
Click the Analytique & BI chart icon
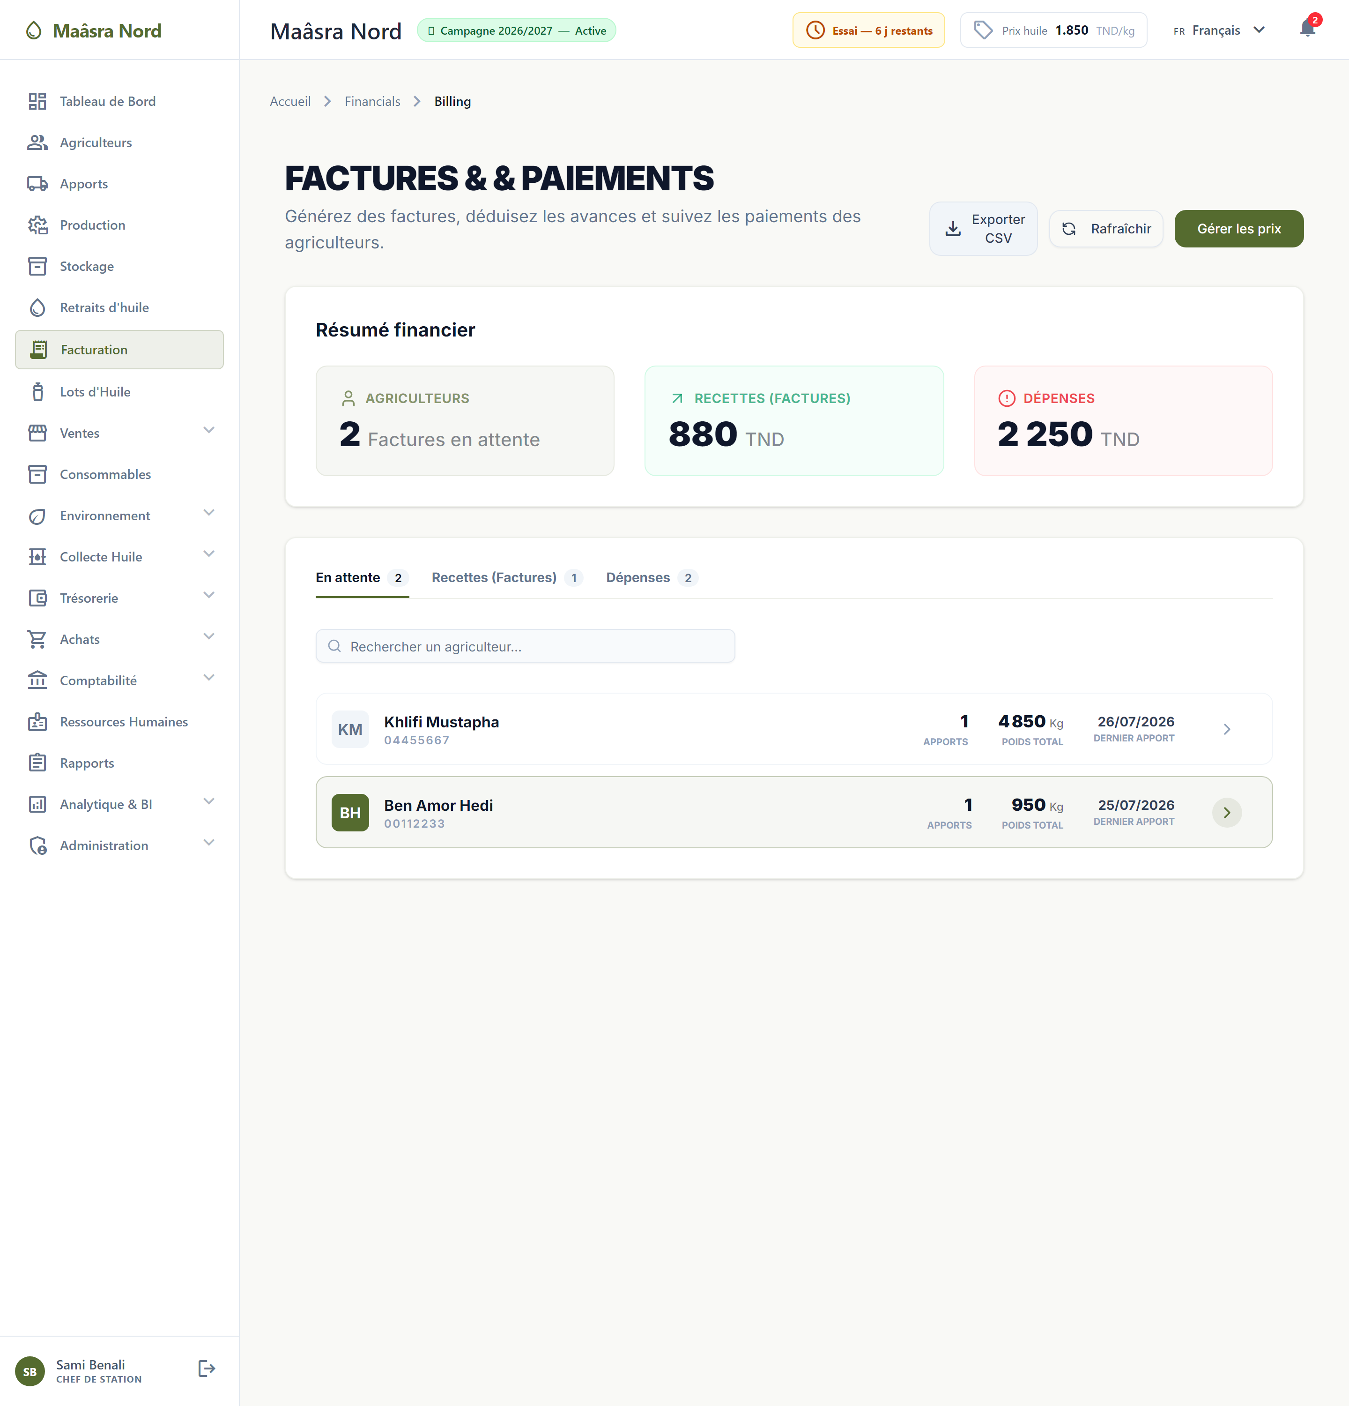(x=37, y=804)
